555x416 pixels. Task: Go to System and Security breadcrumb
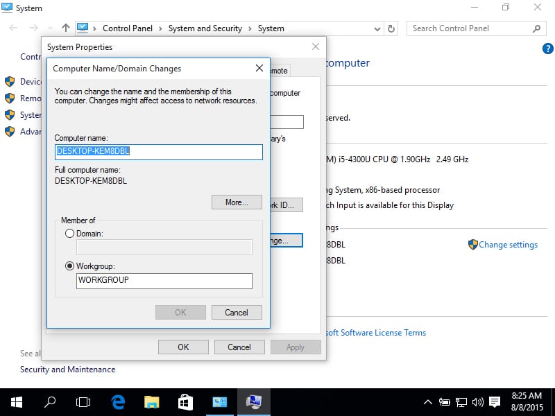click(205, 28)
